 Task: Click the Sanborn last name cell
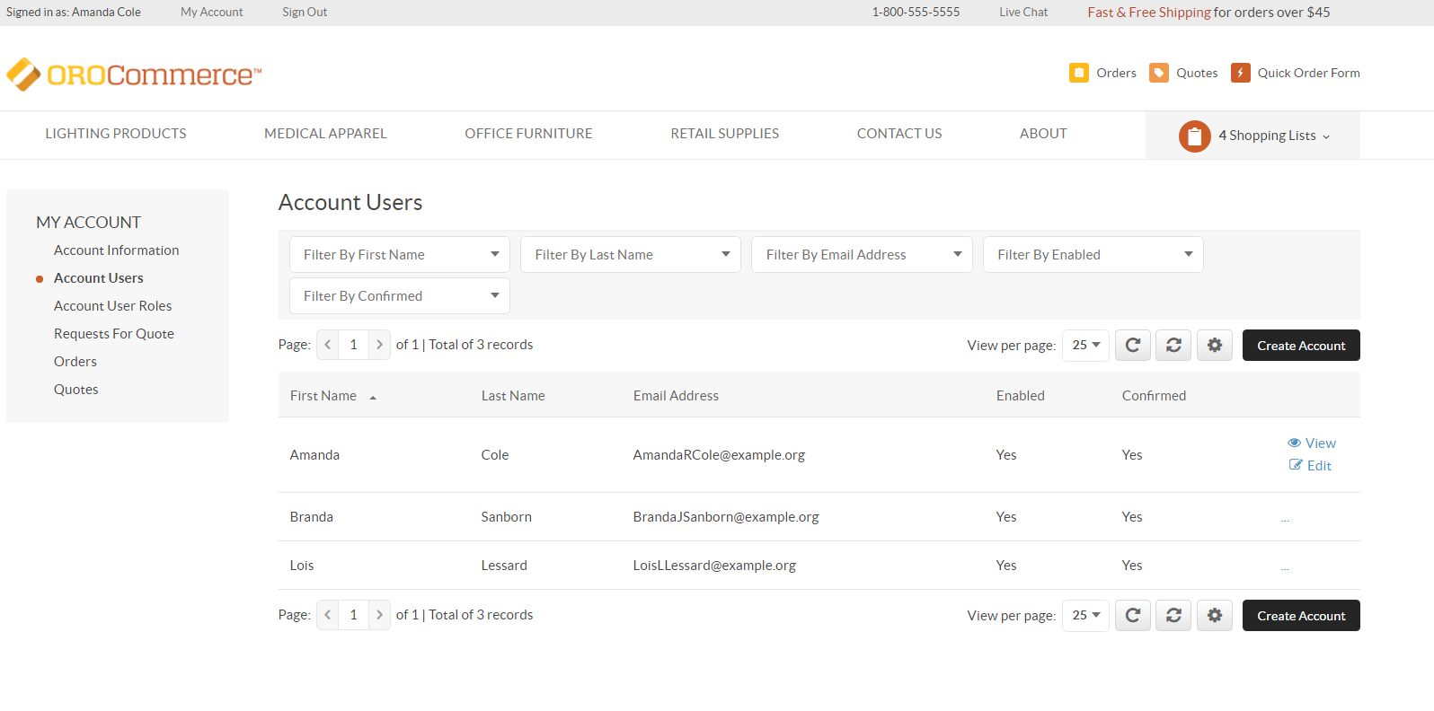pos(507,517)
